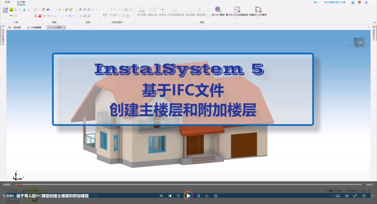Screen dimensions: 377x204
Task: Click the 确定比例 scale icon
Action: [152, 10]
